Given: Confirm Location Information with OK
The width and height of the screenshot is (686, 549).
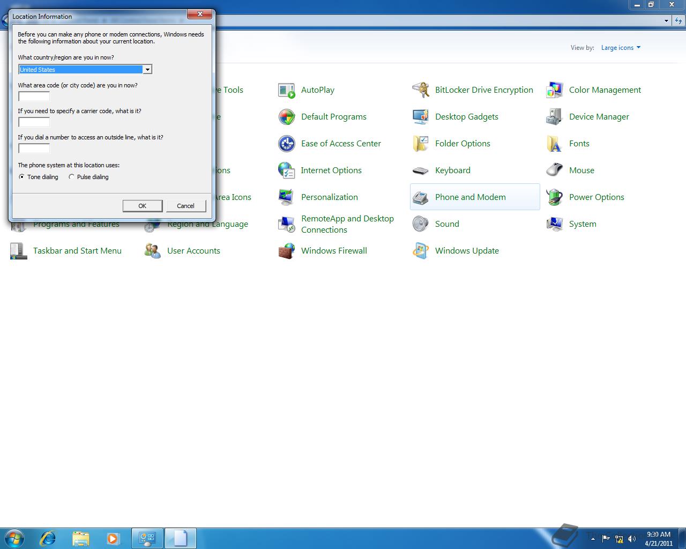Looking at the screenshot, I should (x=143, y=206).
